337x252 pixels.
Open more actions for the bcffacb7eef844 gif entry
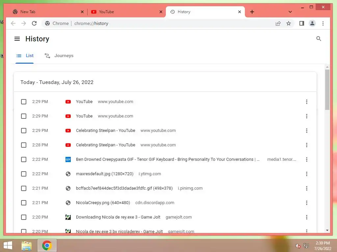[306, 188]
